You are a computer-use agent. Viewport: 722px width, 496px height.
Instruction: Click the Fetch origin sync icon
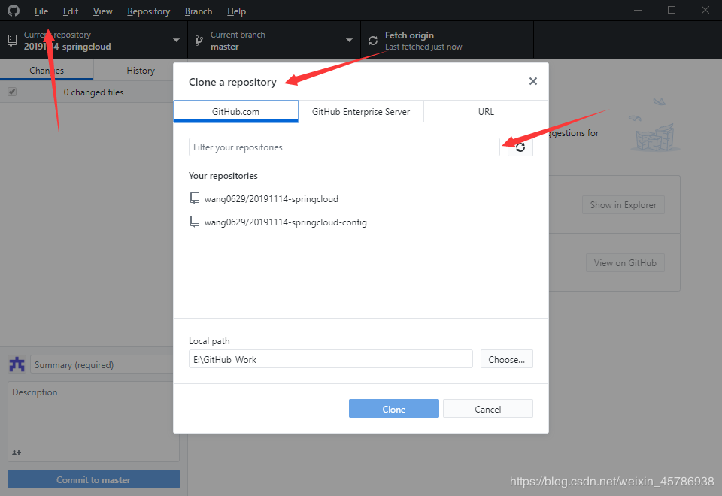(x=373, y=41)
